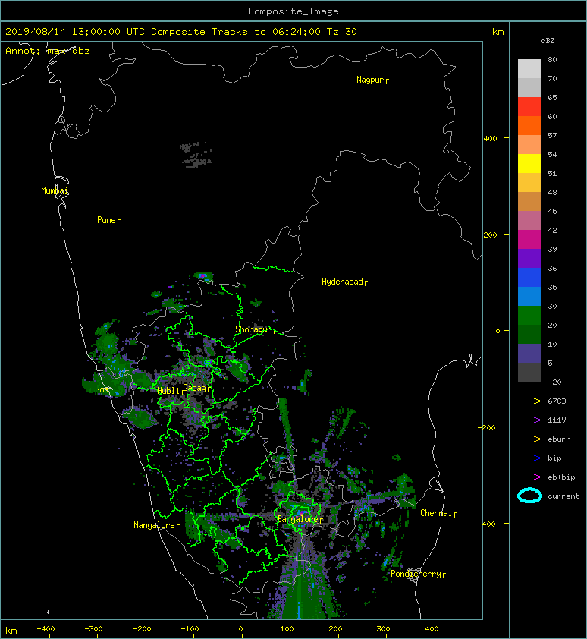Click the Nagpur city label
This screenshot has width=587, height=639.
tap(370, 80)
